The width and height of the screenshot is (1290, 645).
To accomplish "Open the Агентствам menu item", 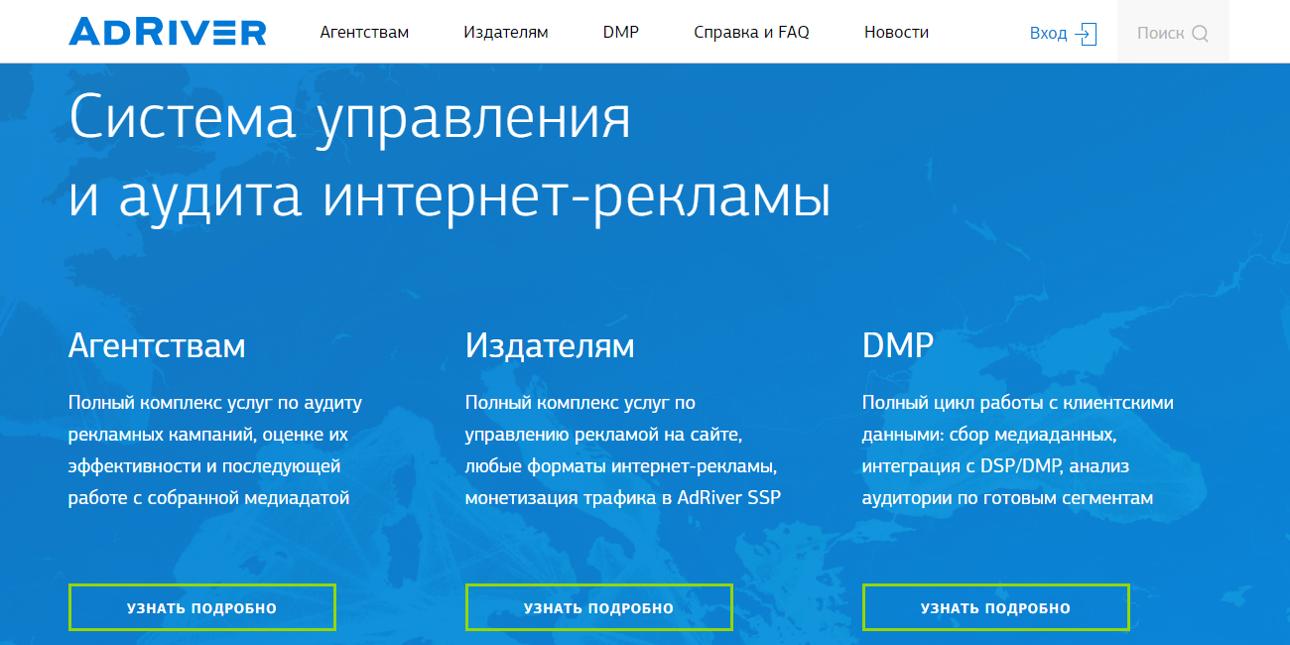I will coord(364,31).
